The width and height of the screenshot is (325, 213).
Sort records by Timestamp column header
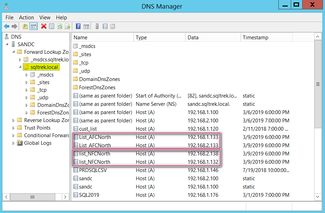[x=255, y=37]
